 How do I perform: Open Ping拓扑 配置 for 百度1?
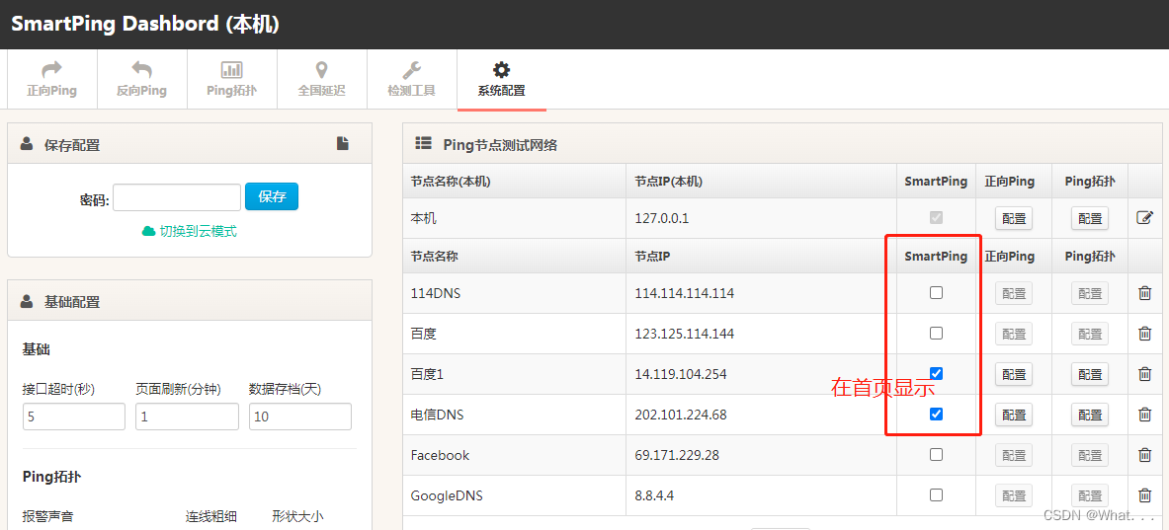pos(1090,374)
